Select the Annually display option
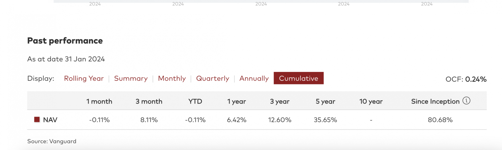Viewport: 502px width, 150px height. (x=254, y=78)
